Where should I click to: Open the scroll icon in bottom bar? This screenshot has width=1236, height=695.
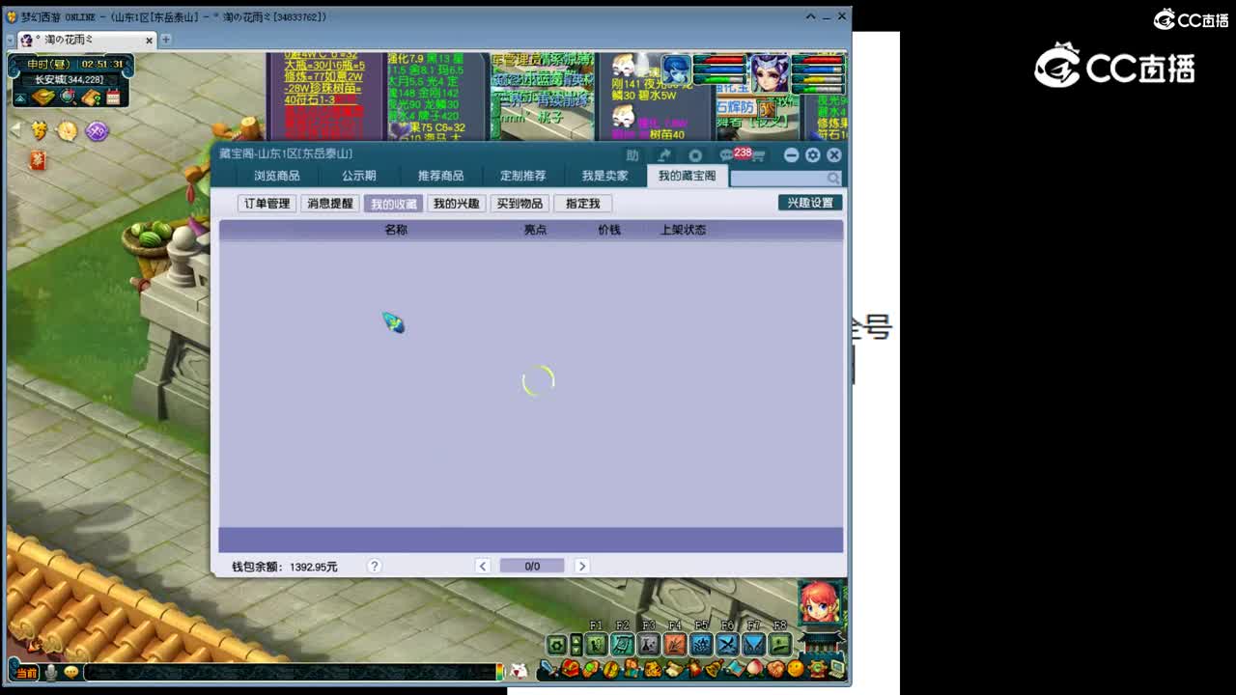pos(673,668)
